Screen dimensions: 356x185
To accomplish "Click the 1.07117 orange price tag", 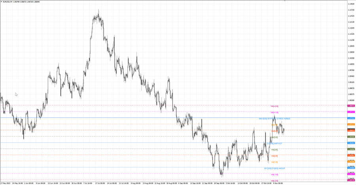I will coord(351,125).
